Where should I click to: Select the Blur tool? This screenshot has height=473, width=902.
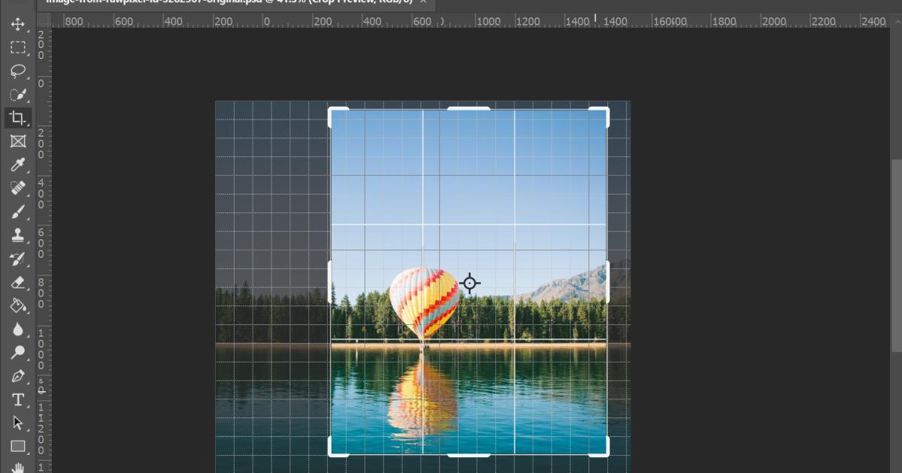18,330
